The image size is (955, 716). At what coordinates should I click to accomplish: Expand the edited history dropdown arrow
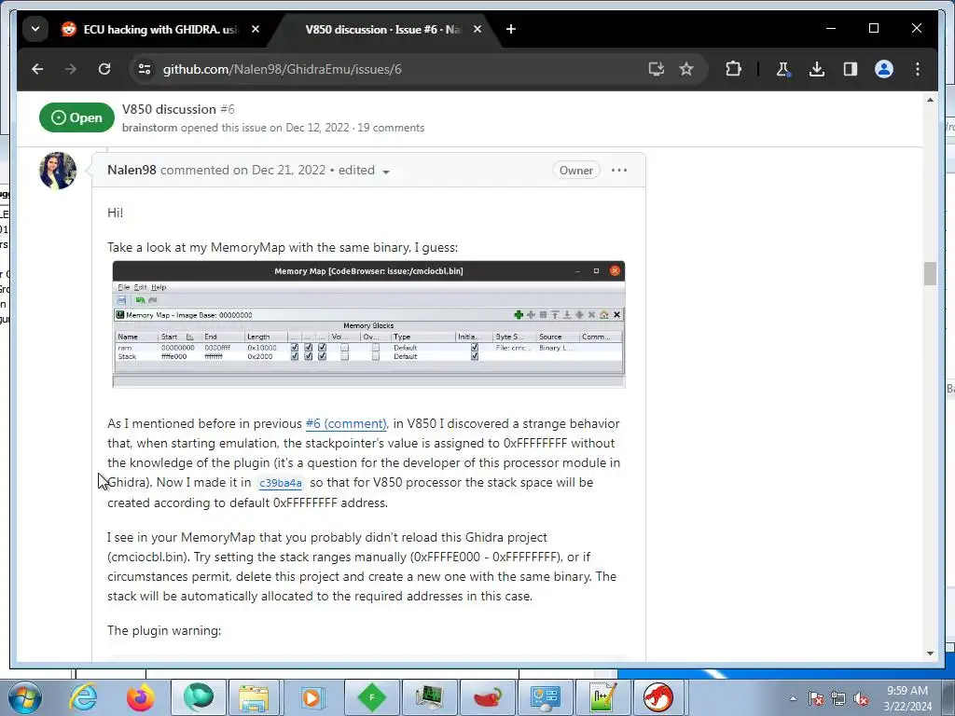[385, 172]
